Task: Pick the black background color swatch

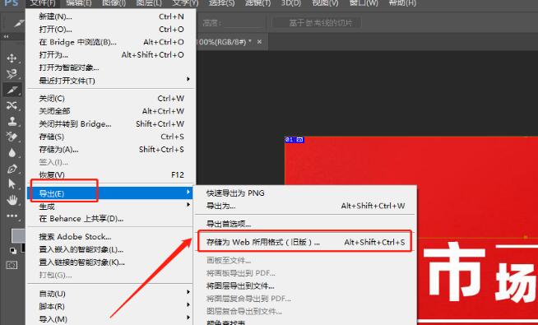Action: pyautogui.click(x=23, y=248)
